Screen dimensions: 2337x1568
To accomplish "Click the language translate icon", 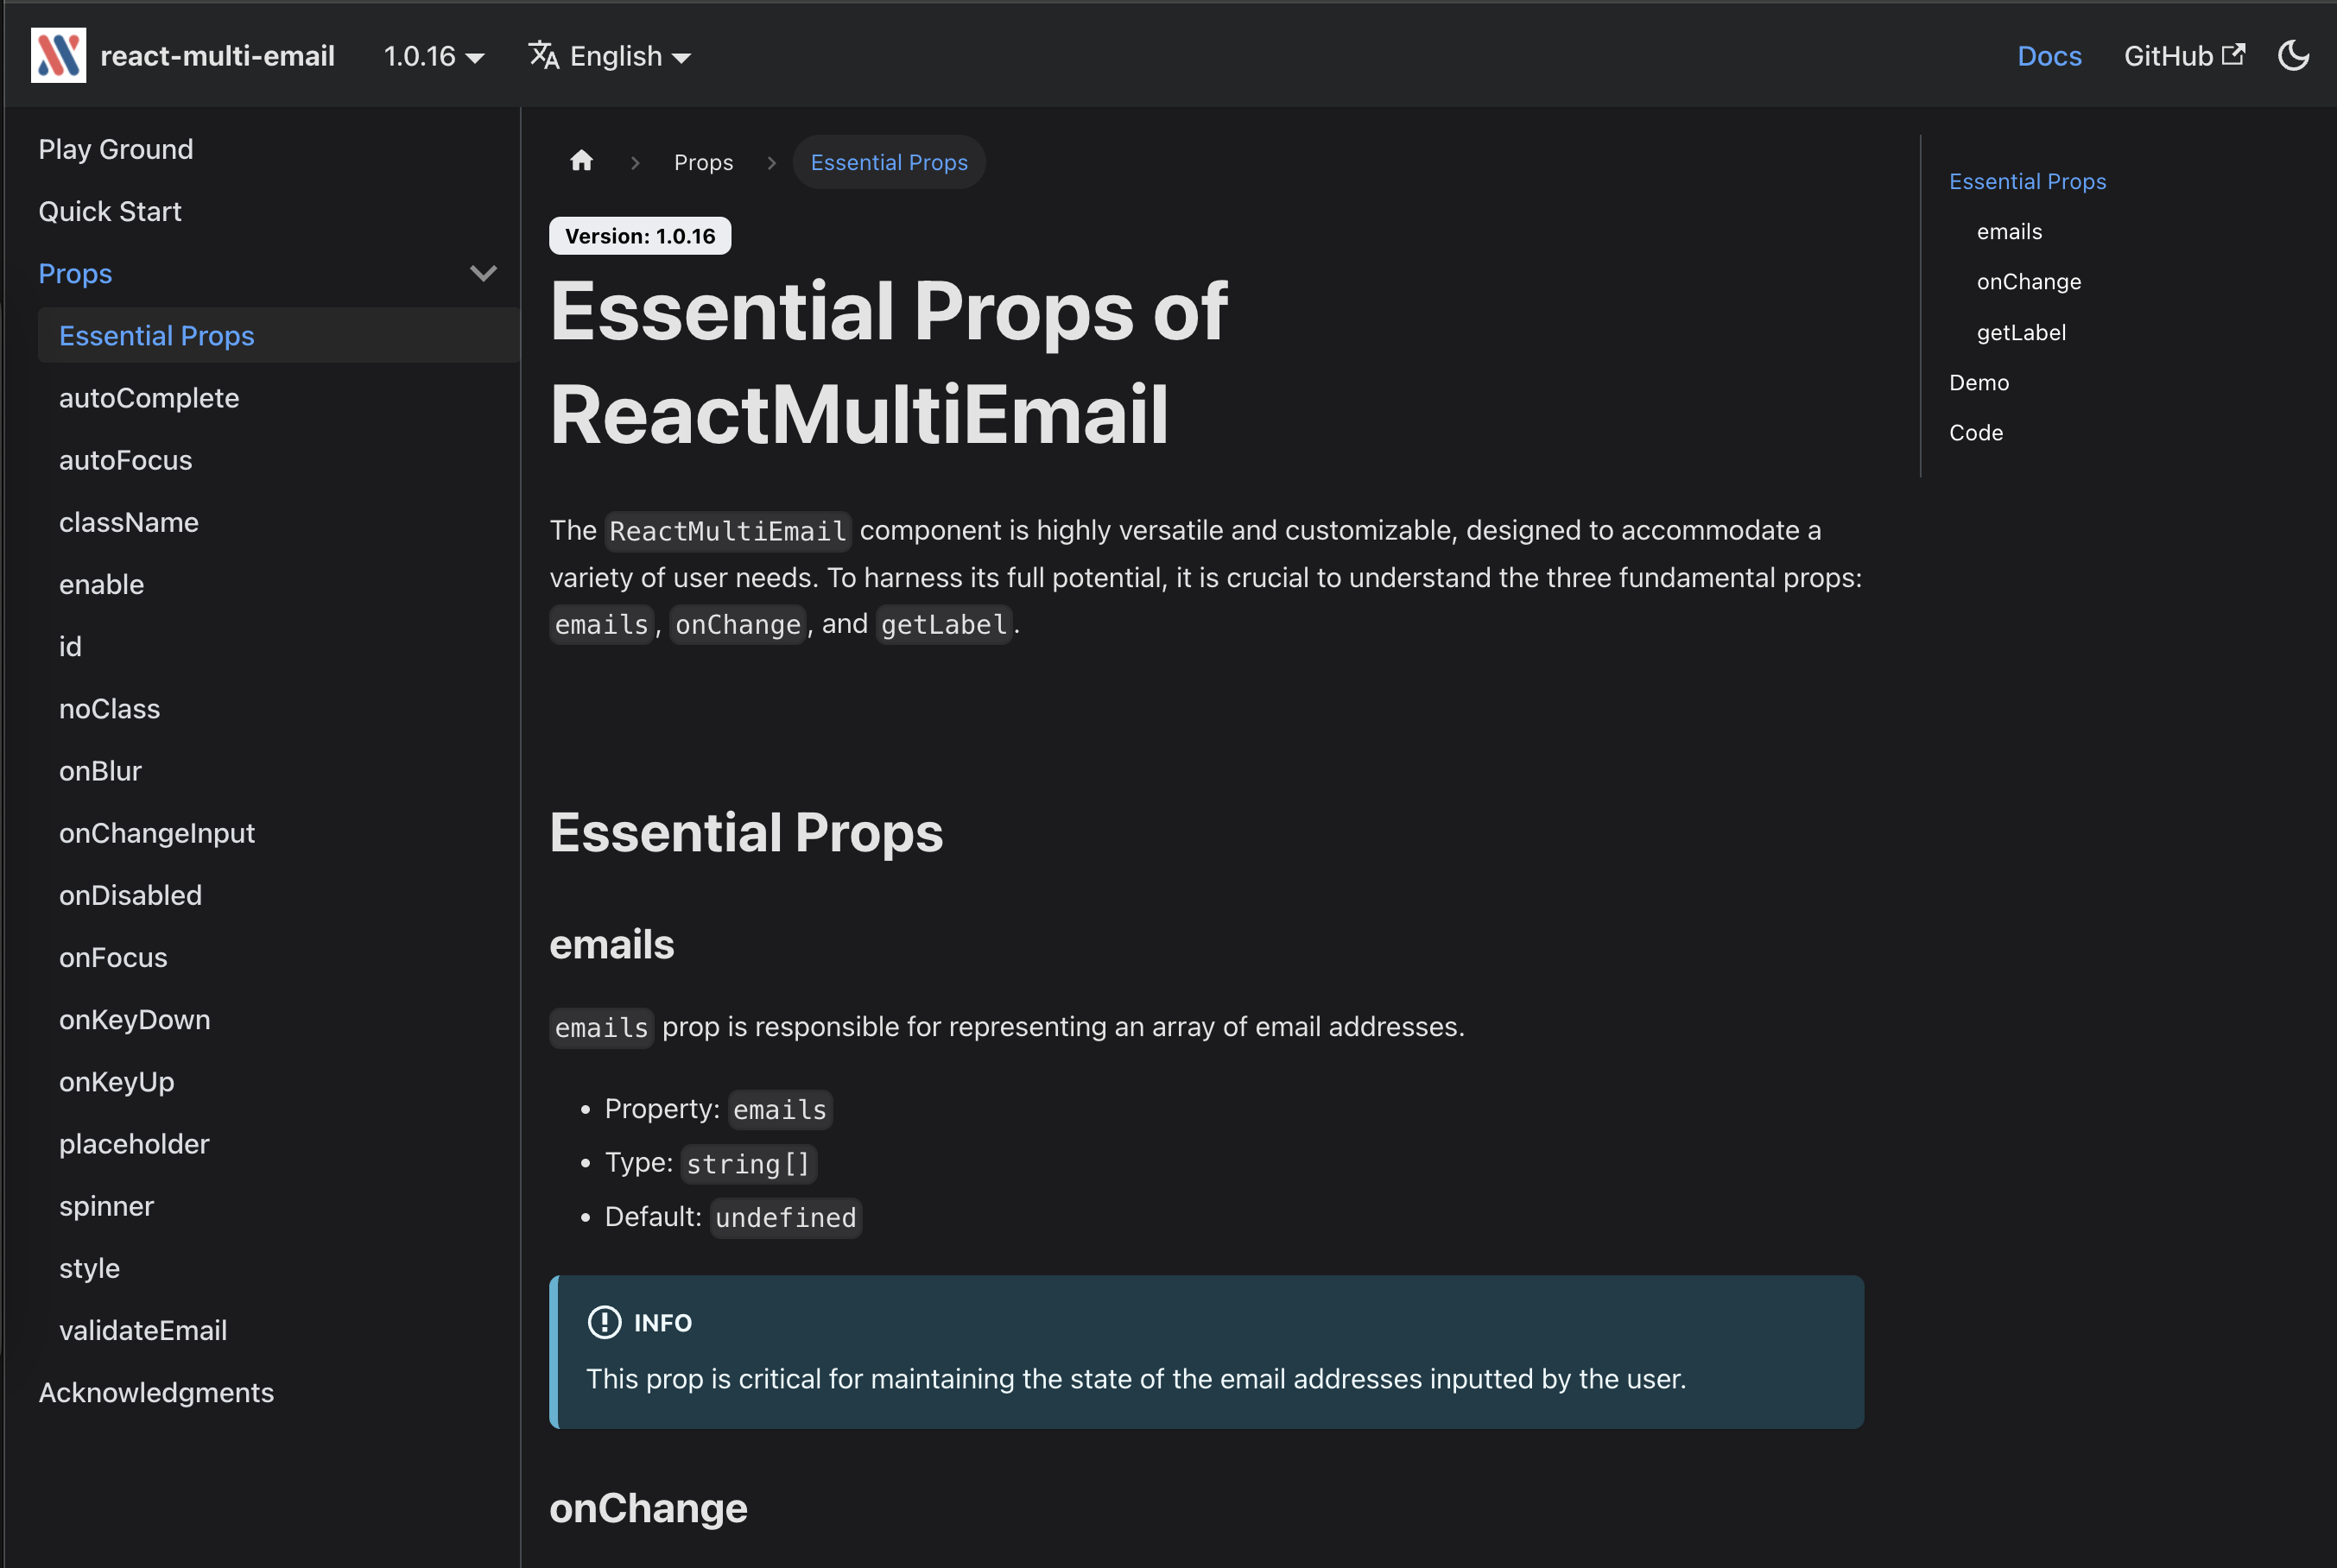I will point(543,56).
